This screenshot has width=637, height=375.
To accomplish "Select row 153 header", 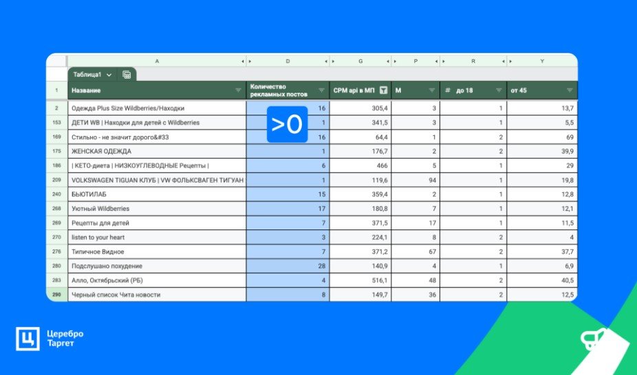I will (x=57, y=122).
